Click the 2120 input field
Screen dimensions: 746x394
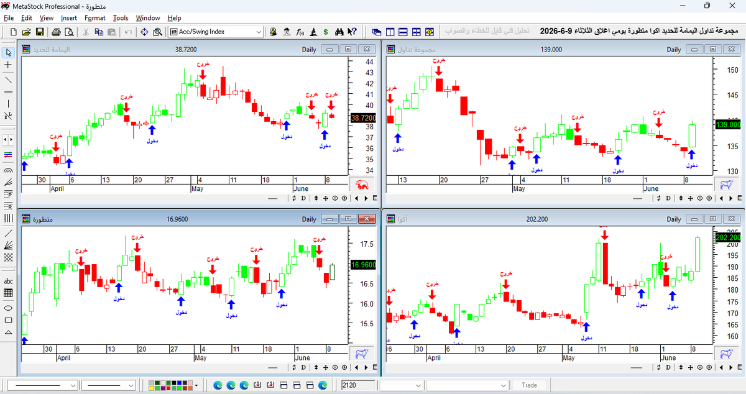(x=358, y=385)
